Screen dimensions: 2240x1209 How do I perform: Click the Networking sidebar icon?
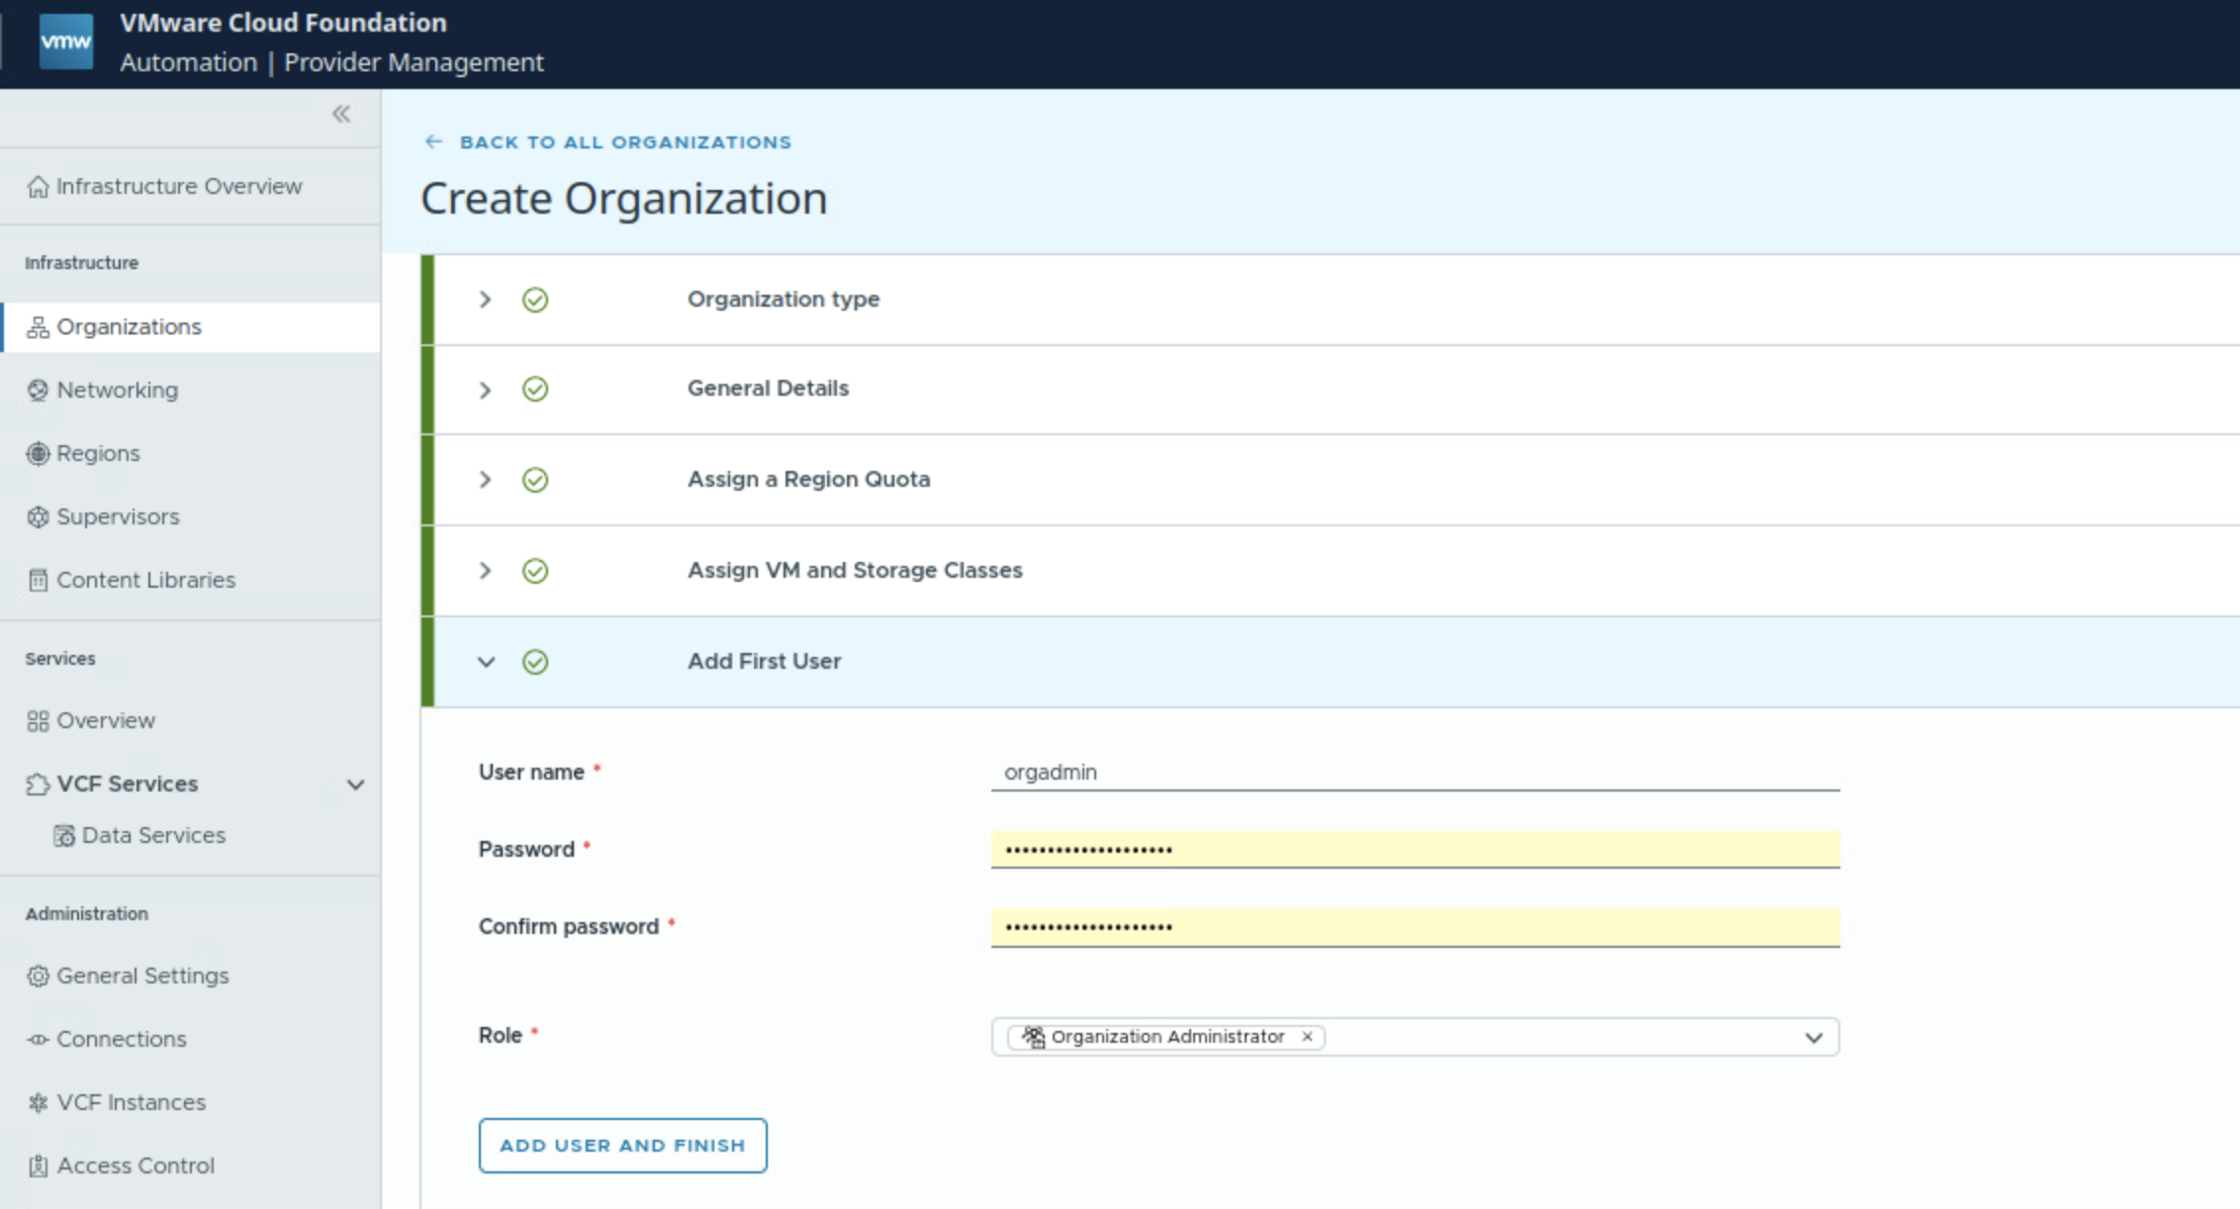(38, 390)
